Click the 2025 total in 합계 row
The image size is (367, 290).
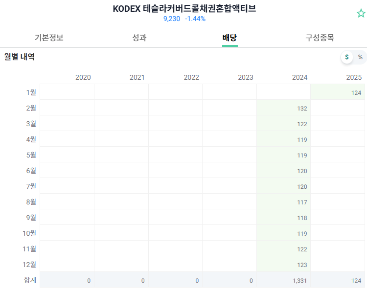pos(356,281)
